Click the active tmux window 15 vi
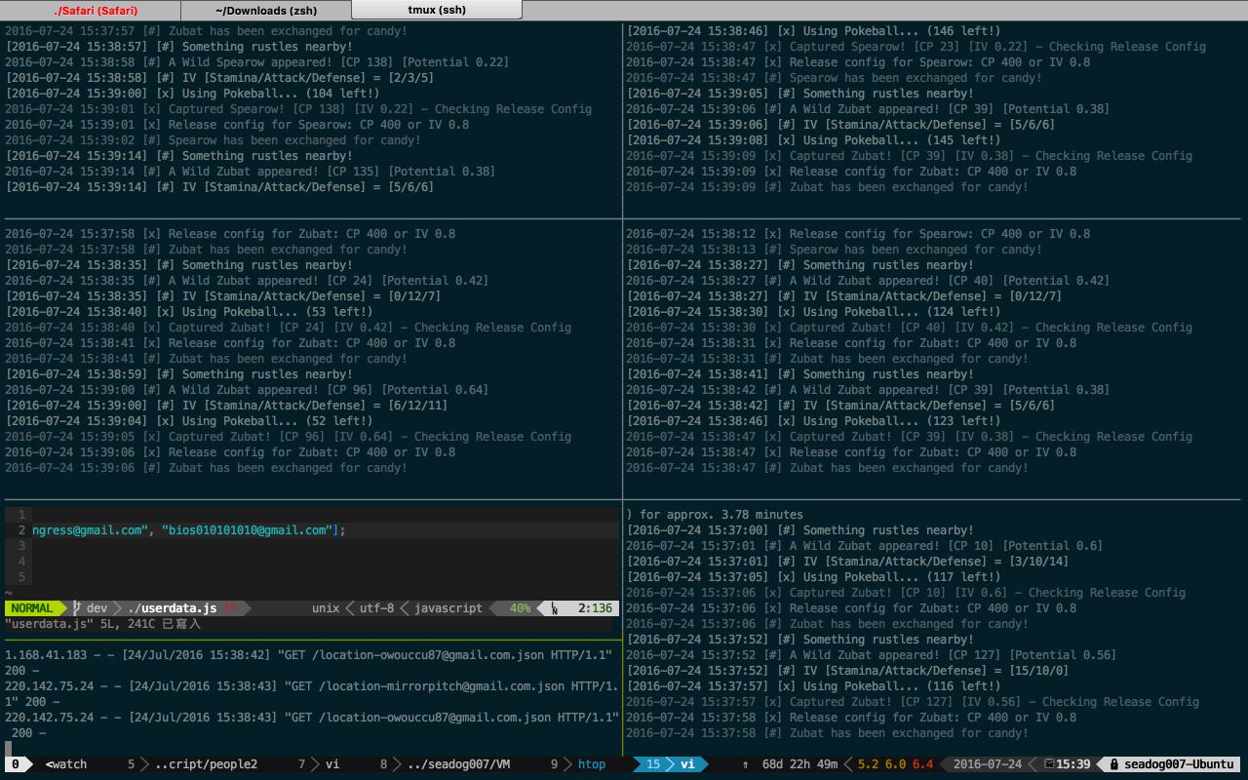This screenshot has height=780, width=1248. 673,764
